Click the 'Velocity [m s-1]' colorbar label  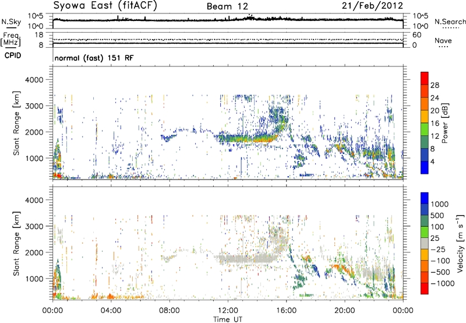click(x=460, y=243)
